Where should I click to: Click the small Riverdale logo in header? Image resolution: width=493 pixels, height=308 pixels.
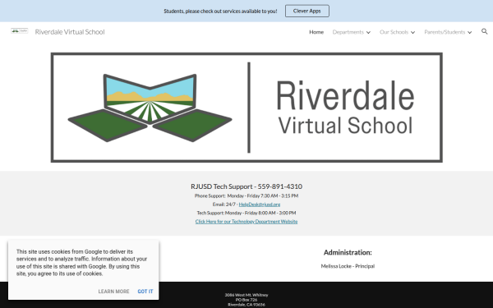20,31
